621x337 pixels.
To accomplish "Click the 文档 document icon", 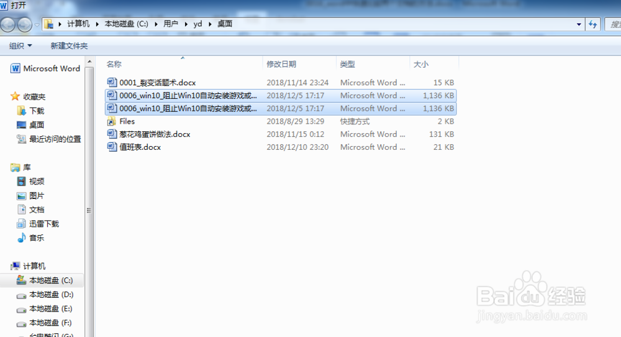I will click(22, 210).
